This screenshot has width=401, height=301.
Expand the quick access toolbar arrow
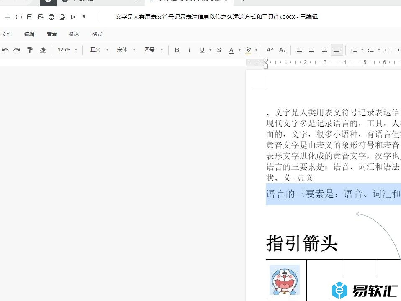[84, 17]
